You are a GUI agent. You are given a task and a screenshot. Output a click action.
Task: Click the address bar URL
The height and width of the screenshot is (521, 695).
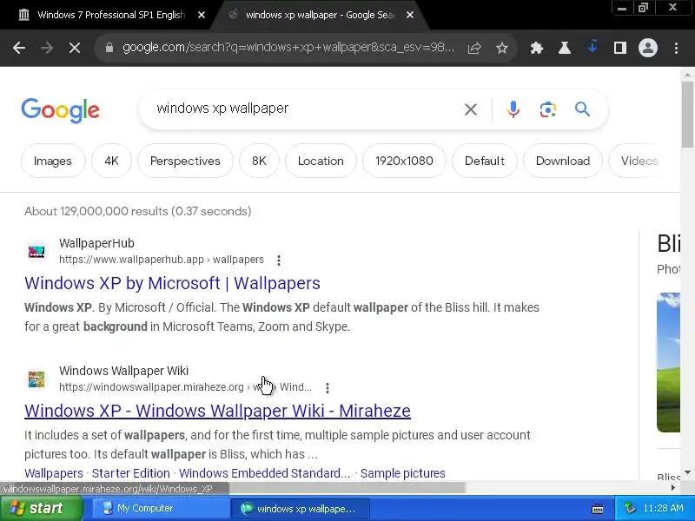(x=288, y=48)
